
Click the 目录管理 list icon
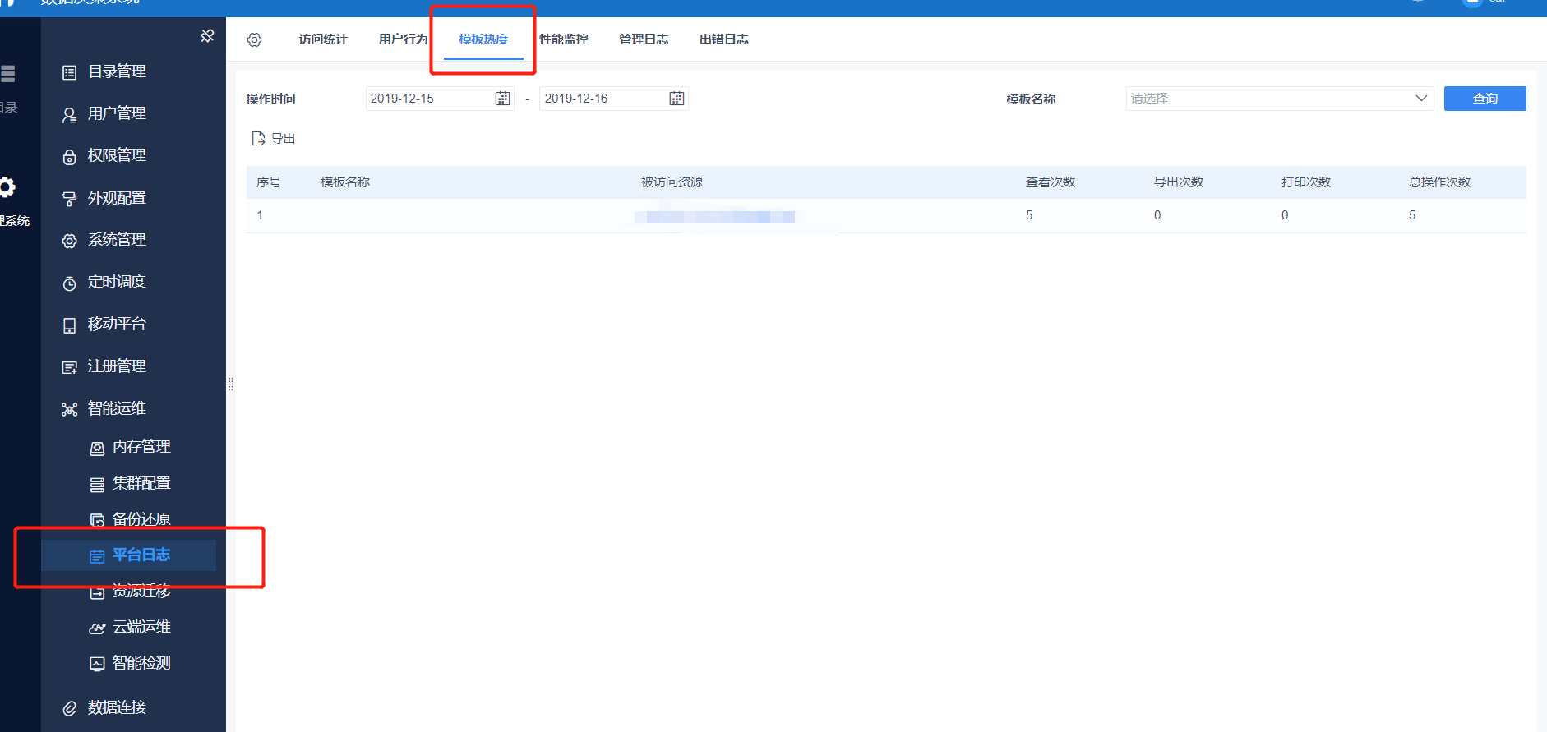click(x=70, y=72)
